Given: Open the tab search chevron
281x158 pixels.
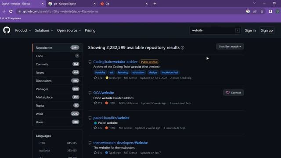Looking at the screenshot, I should click(254, 3).
